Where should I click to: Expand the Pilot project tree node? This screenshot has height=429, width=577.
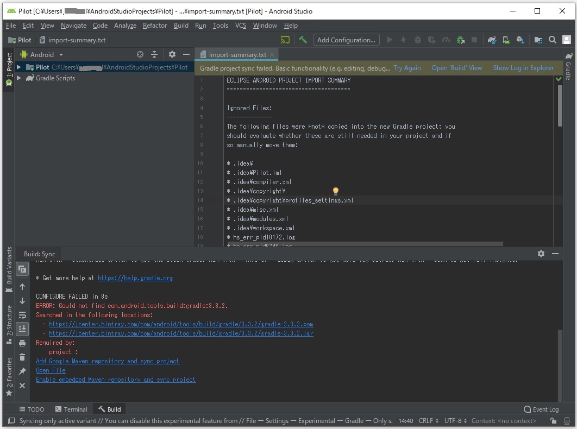pos(19,67)
